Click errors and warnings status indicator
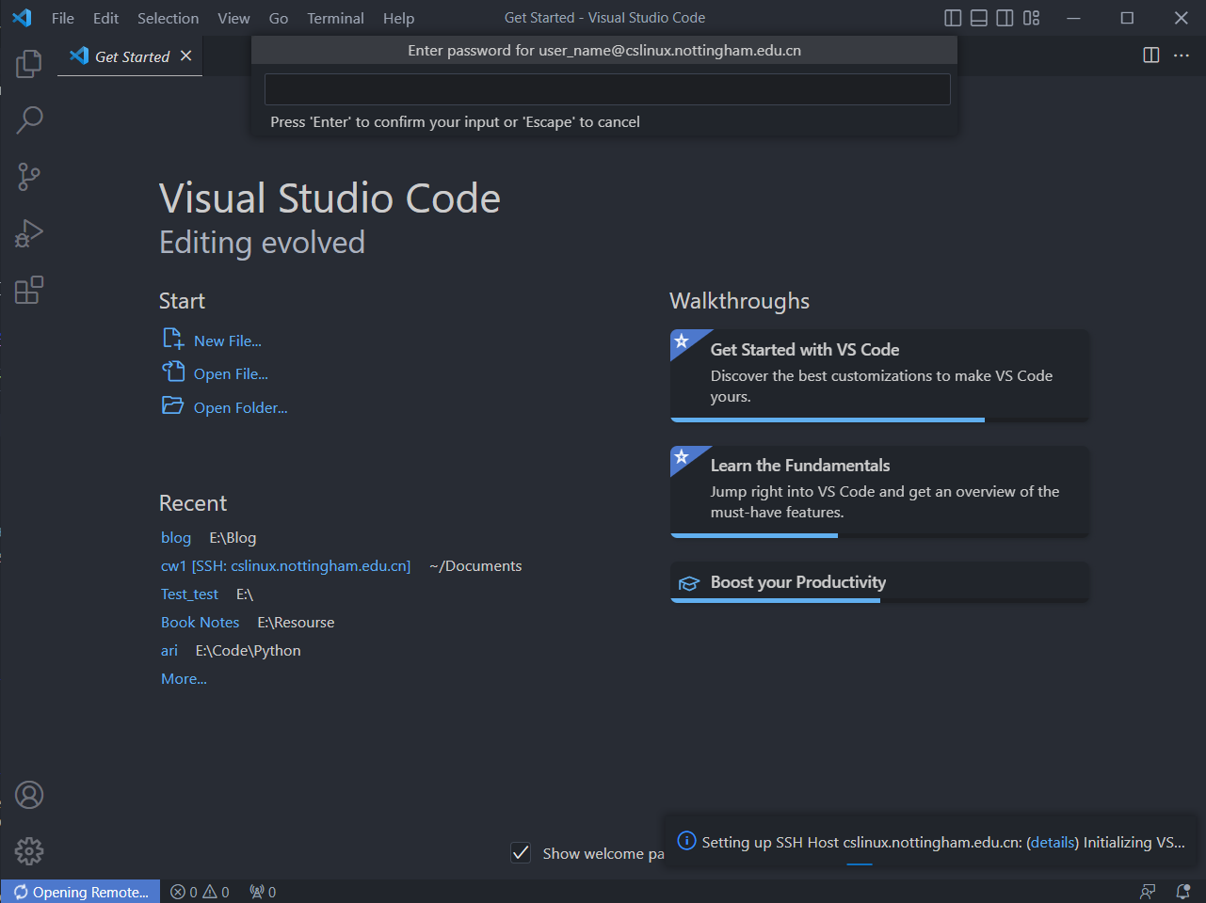The image size is (1206, 903). pos(200,892)
